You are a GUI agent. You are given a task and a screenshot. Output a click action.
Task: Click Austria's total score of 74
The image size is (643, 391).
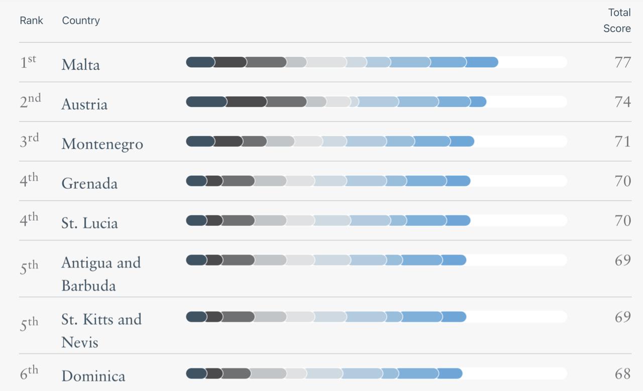(622, 102)
